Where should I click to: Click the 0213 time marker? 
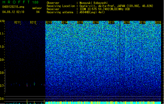point(49,22)
